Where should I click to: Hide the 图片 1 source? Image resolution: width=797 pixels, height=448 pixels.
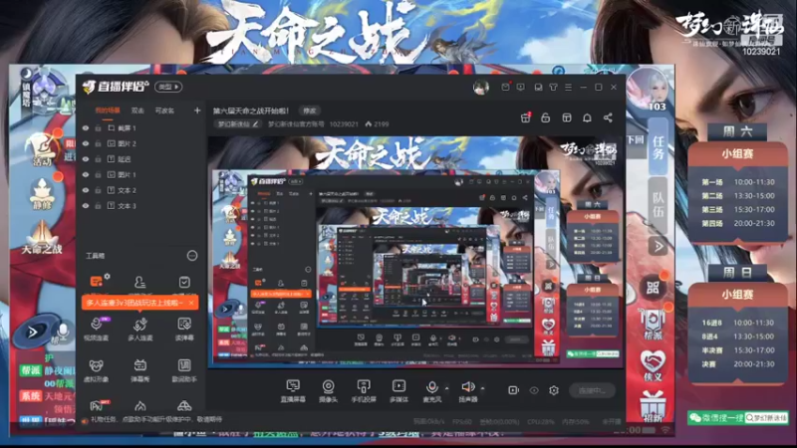(86, 175)
